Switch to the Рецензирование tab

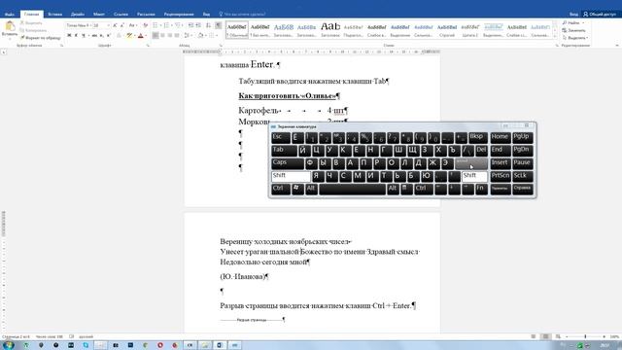coord(179,15)
